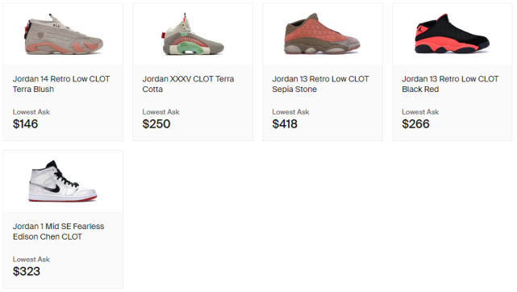Click Lowest Ask label on Terra Cotta card
517x292 pixels.
click(x=161, y=112)
